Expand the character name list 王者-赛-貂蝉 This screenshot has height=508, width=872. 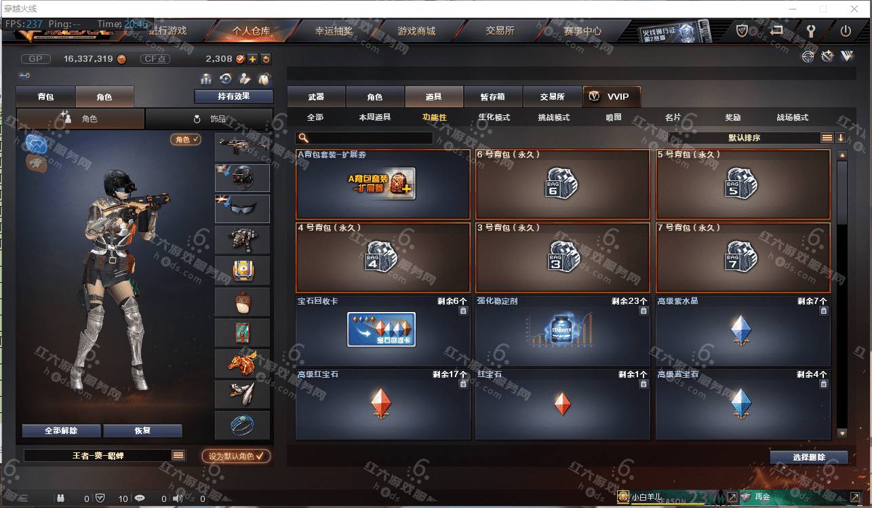tap(178, 456)
